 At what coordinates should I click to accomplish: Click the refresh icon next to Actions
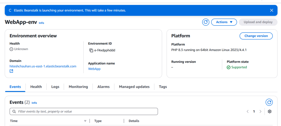(x=206, y=22)
